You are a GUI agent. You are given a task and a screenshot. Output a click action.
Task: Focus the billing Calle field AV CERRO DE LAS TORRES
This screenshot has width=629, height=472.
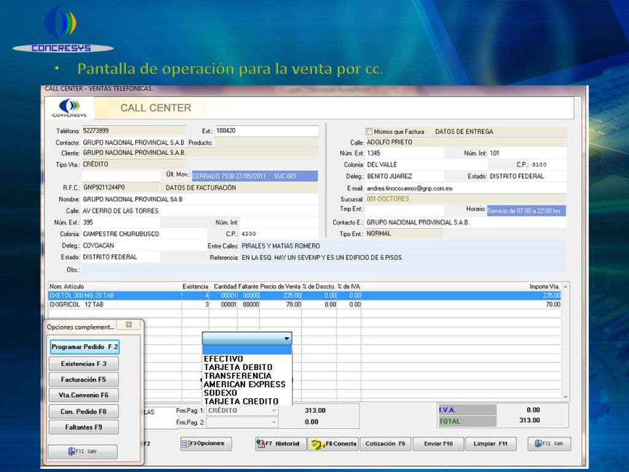point(200,211)
